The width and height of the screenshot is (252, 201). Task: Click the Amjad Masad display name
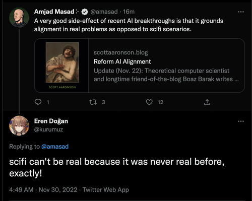click(x=54, y=12)
